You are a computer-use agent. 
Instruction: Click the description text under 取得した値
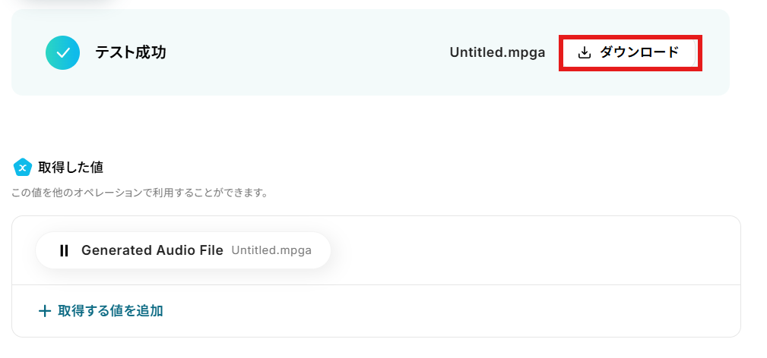coord(139,193)
